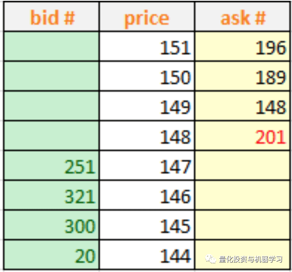Image resolution: width=292 pixels, height=272 pixels.
Task: Select the ask quantity cell with 148
Action: click(x=242, y=106)
